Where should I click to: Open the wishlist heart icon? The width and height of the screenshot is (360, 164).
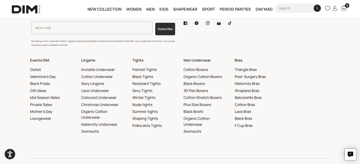point(328,9)
